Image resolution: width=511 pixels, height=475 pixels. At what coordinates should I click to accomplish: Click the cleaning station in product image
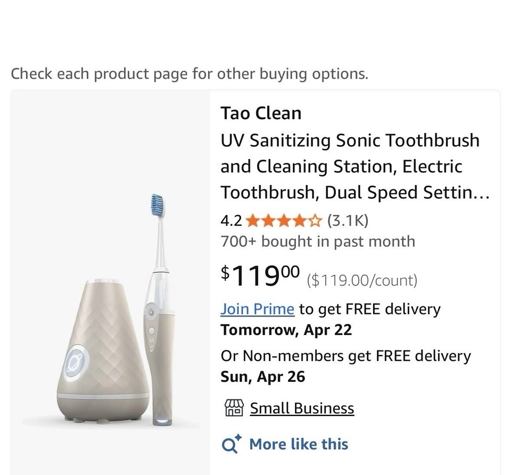103,351
